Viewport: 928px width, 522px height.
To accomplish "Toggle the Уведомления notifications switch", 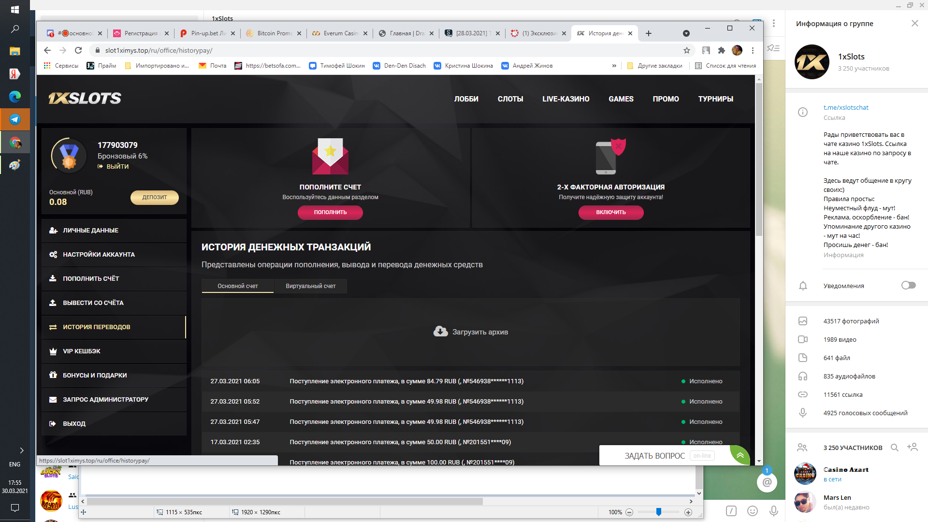I will (908, 285).
